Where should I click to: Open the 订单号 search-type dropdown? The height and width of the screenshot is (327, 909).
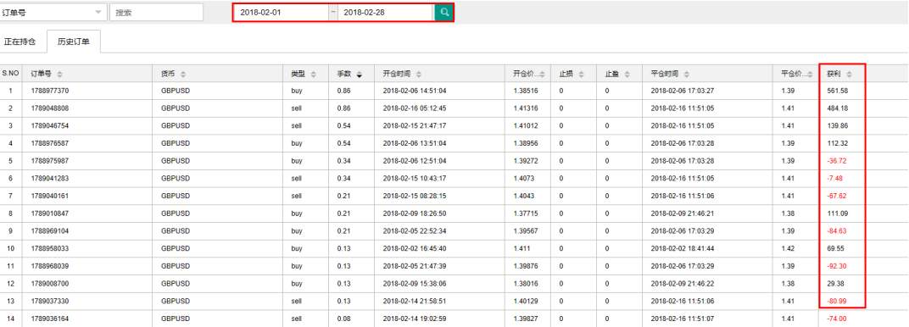(x=53, y=12)
